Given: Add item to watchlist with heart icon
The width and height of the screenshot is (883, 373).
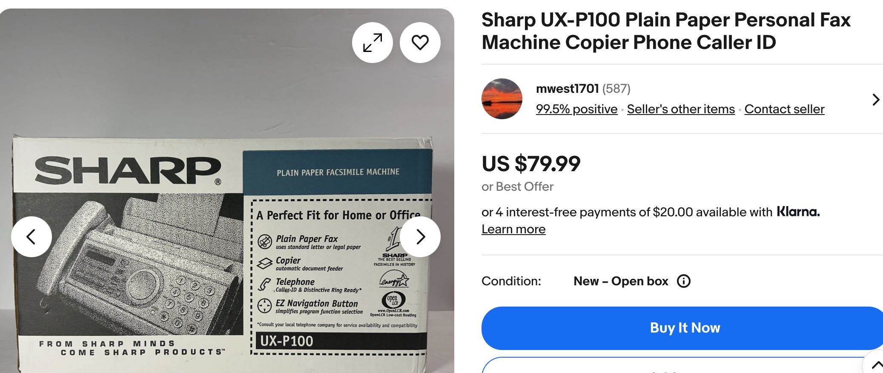Looking at the screenshot, I should [420, 43].
